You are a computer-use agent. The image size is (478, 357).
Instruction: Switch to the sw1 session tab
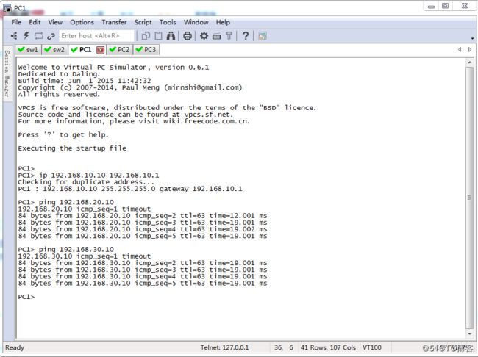tap(28, 50)
